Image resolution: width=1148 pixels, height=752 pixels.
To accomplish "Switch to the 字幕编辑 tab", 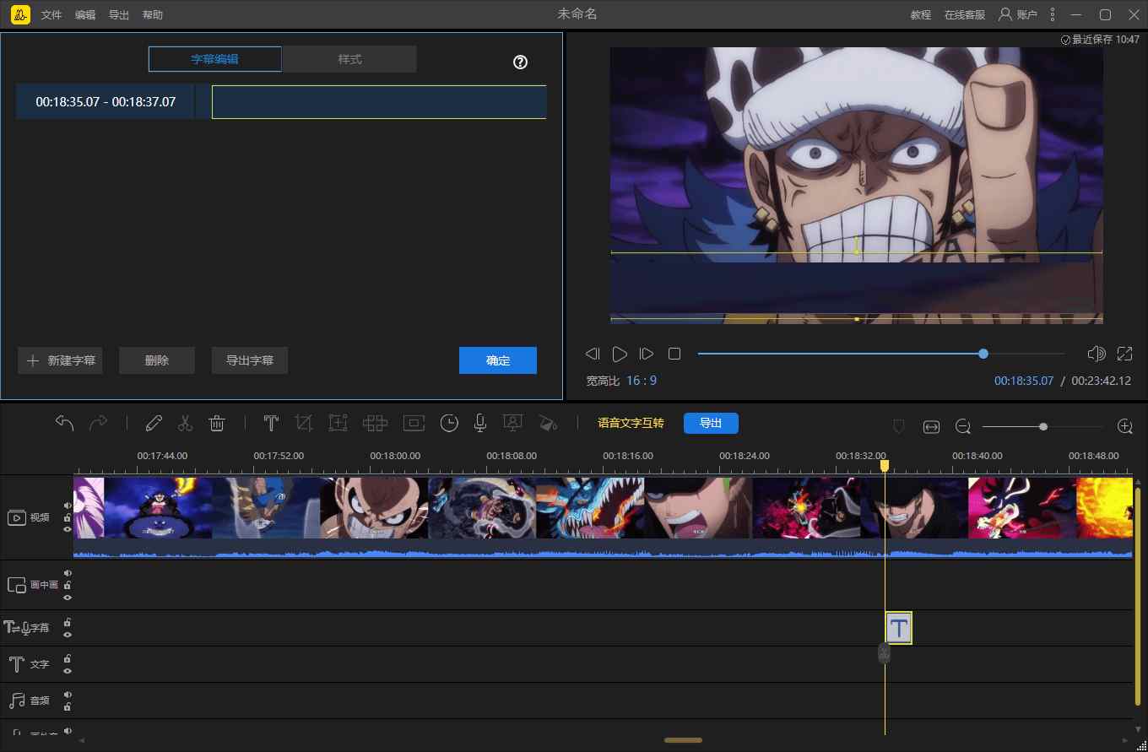I will [x=215, y=59].
